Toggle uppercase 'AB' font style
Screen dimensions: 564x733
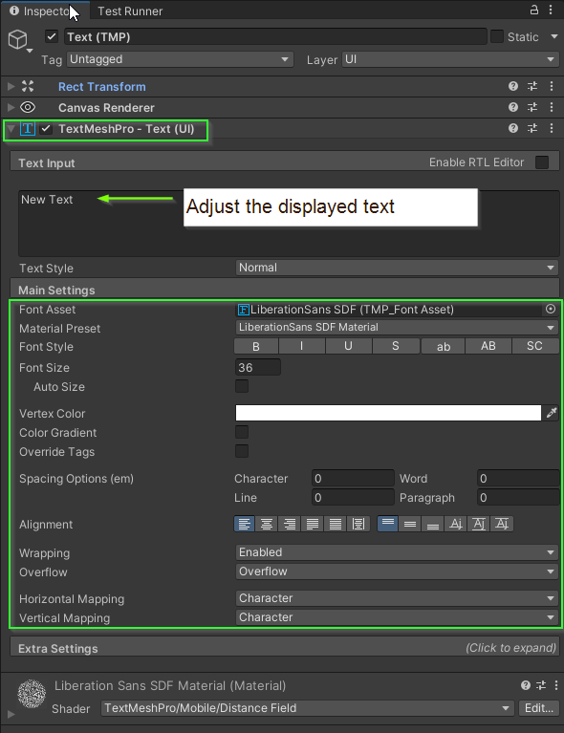488,346
